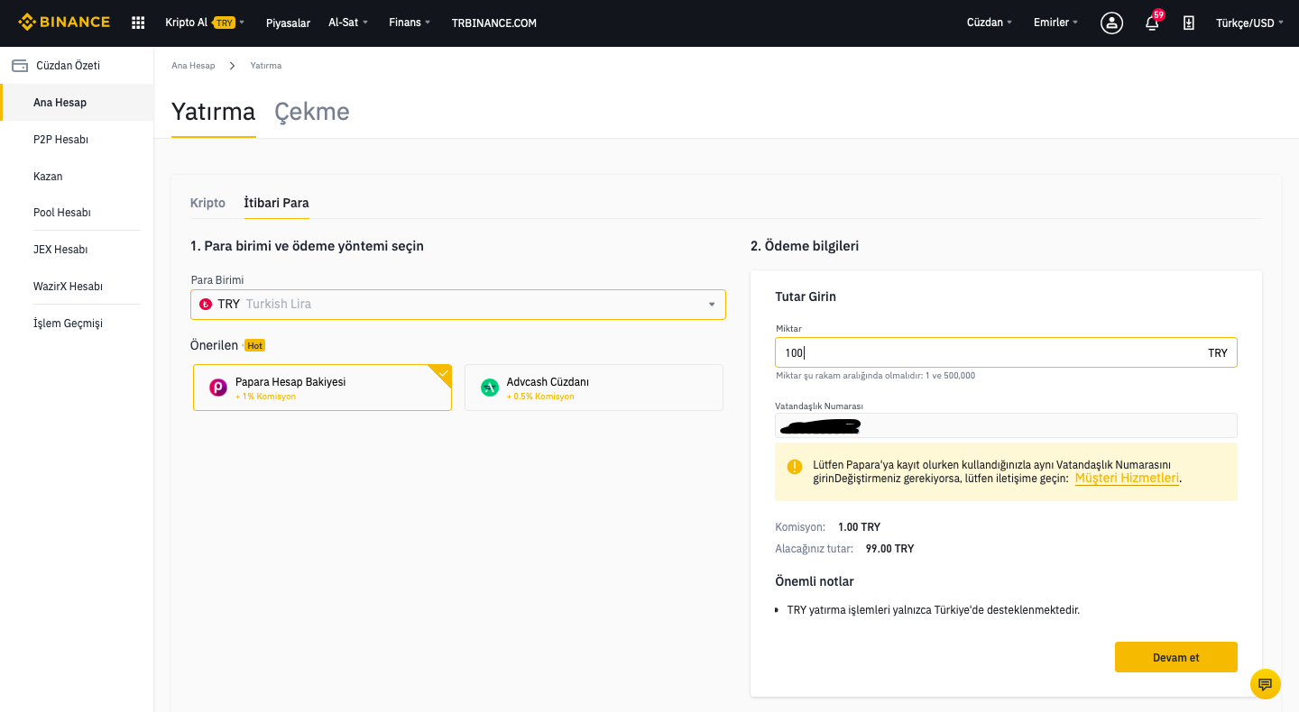Switch to the Çekme tab
The height and width of the screenshot is (712, 1299).
[x=312, y=112]
